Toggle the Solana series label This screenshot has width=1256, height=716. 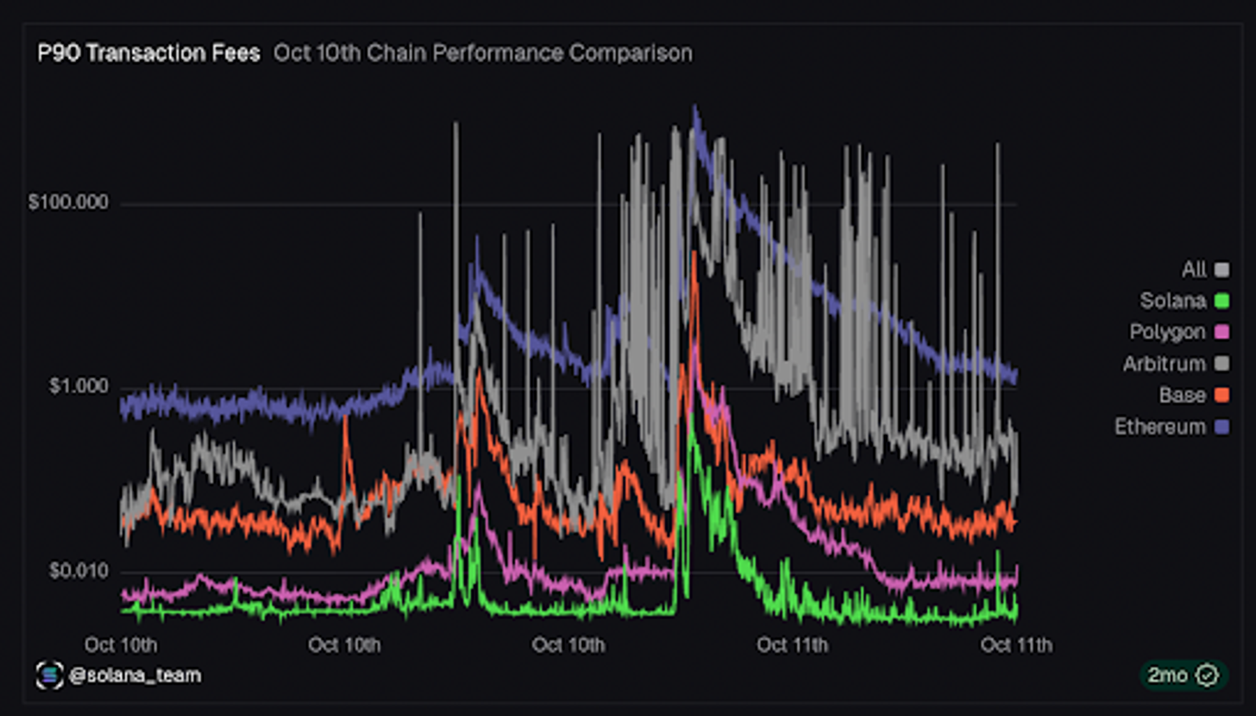[x=1173, y=300]
